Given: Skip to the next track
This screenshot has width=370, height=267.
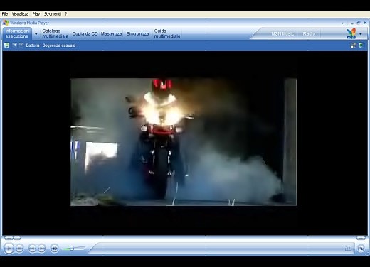Looking at the screenshot, I should [x=41, y=249].
